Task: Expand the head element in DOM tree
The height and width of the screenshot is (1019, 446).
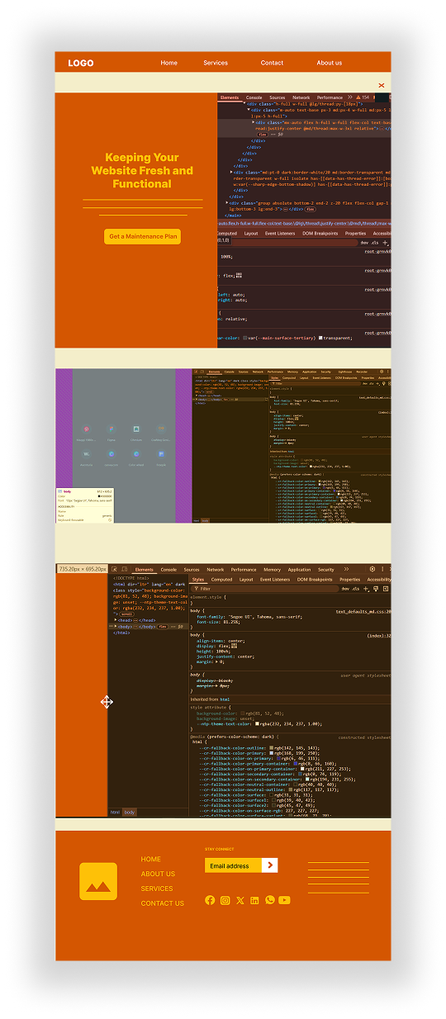Action: 115,620
